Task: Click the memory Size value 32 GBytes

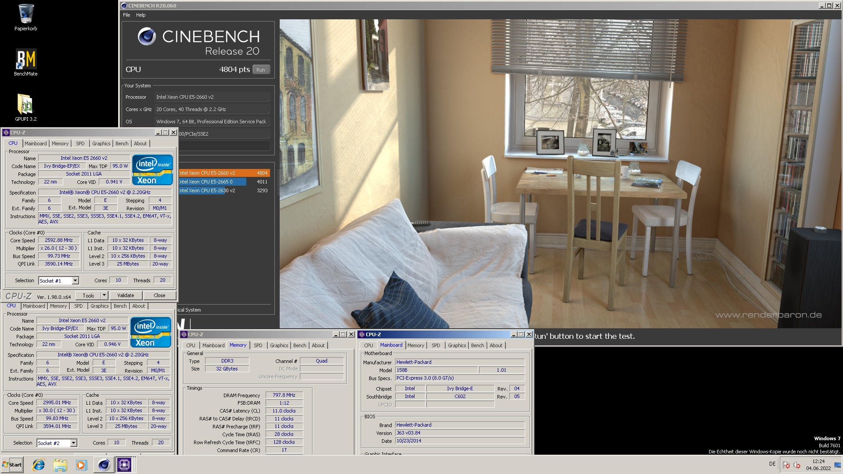Action: coord(227,369)
